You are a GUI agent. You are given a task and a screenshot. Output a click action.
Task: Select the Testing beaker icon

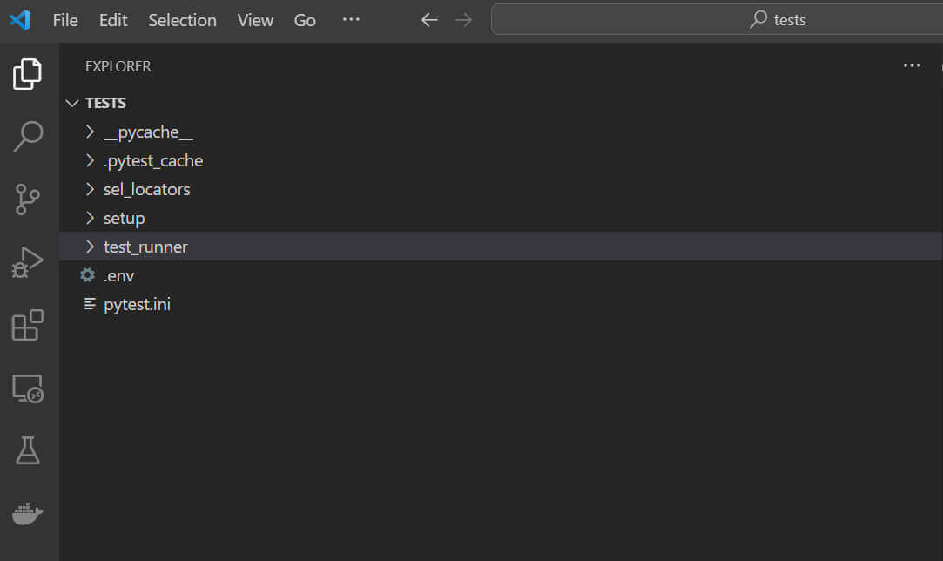pyautogui.click(x=29, y=450)
